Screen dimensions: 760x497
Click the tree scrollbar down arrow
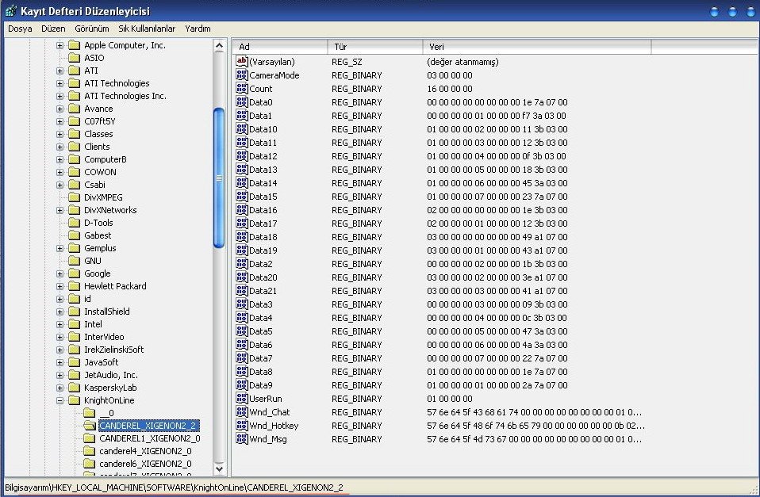click(219, 468)
